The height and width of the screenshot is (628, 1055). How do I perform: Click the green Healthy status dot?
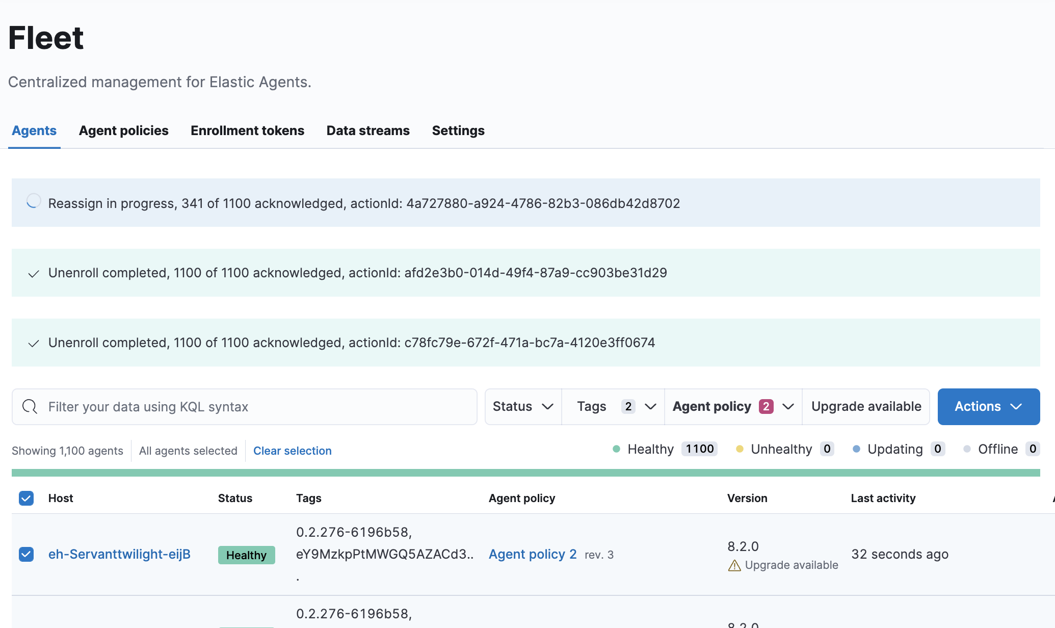click(x=616, y=449)
